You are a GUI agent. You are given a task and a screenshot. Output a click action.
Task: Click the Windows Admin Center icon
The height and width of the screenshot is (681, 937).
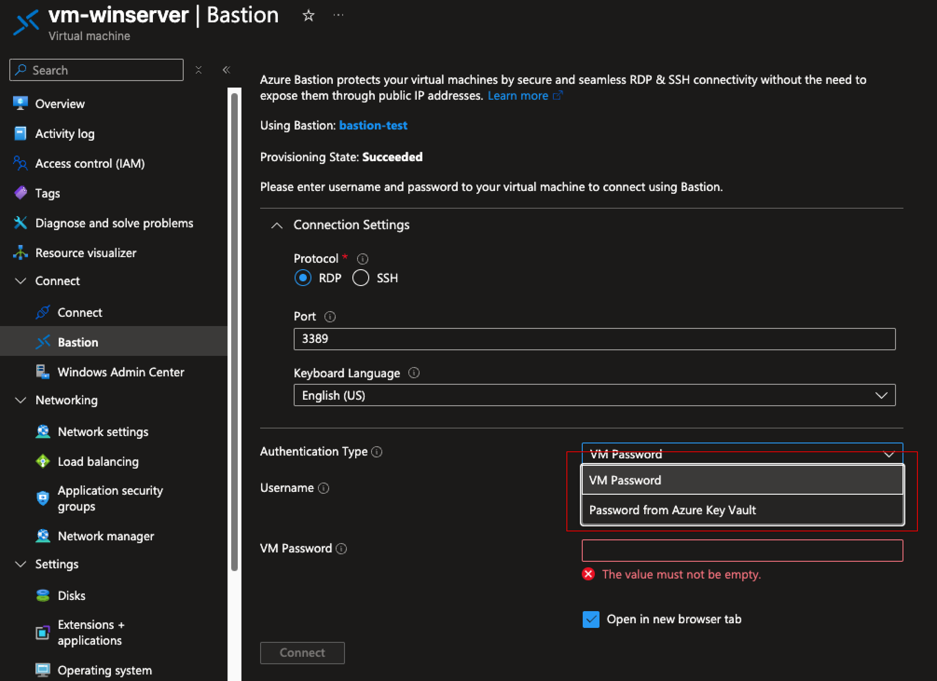(x=42, y=372)
